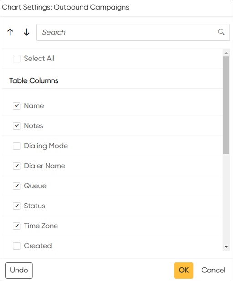233x281 pixels.
Task: Uncheck the Name column checkbox
Action: tap(16, 106)
